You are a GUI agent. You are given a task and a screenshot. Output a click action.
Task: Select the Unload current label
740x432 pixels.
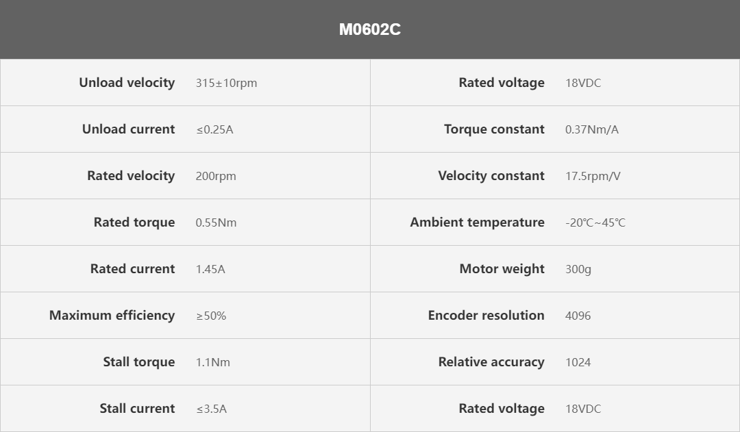tap(128, 129)
